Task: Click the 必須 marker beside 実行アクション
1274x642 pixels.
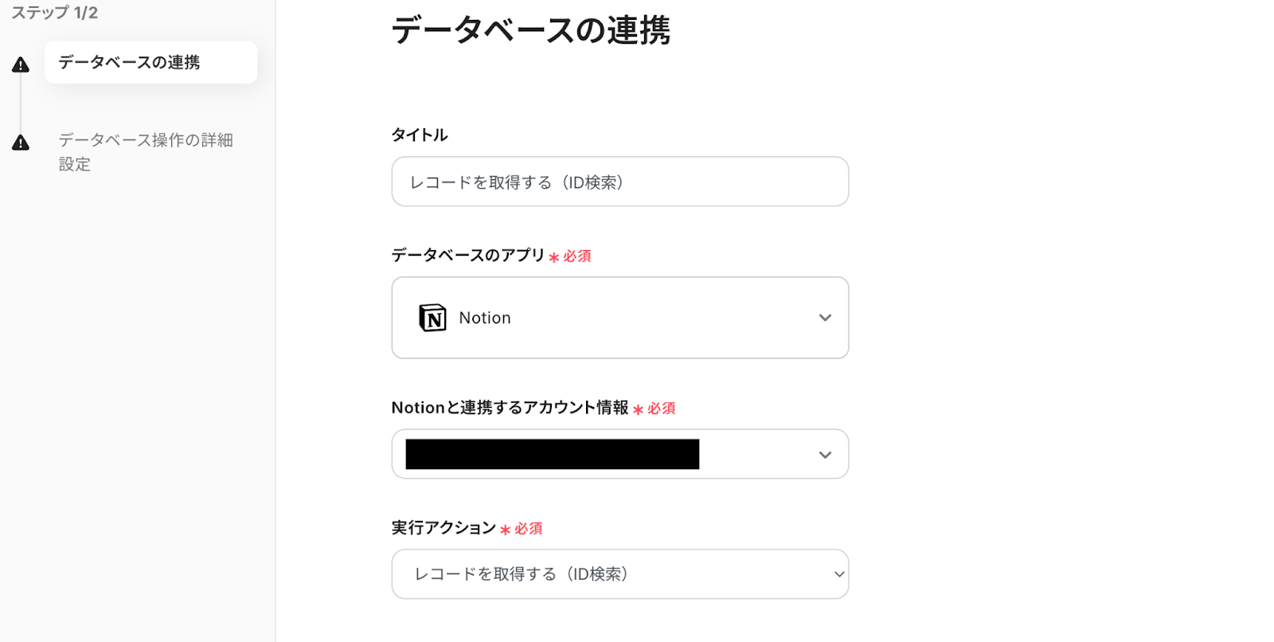Action: [x=528, y=529]
